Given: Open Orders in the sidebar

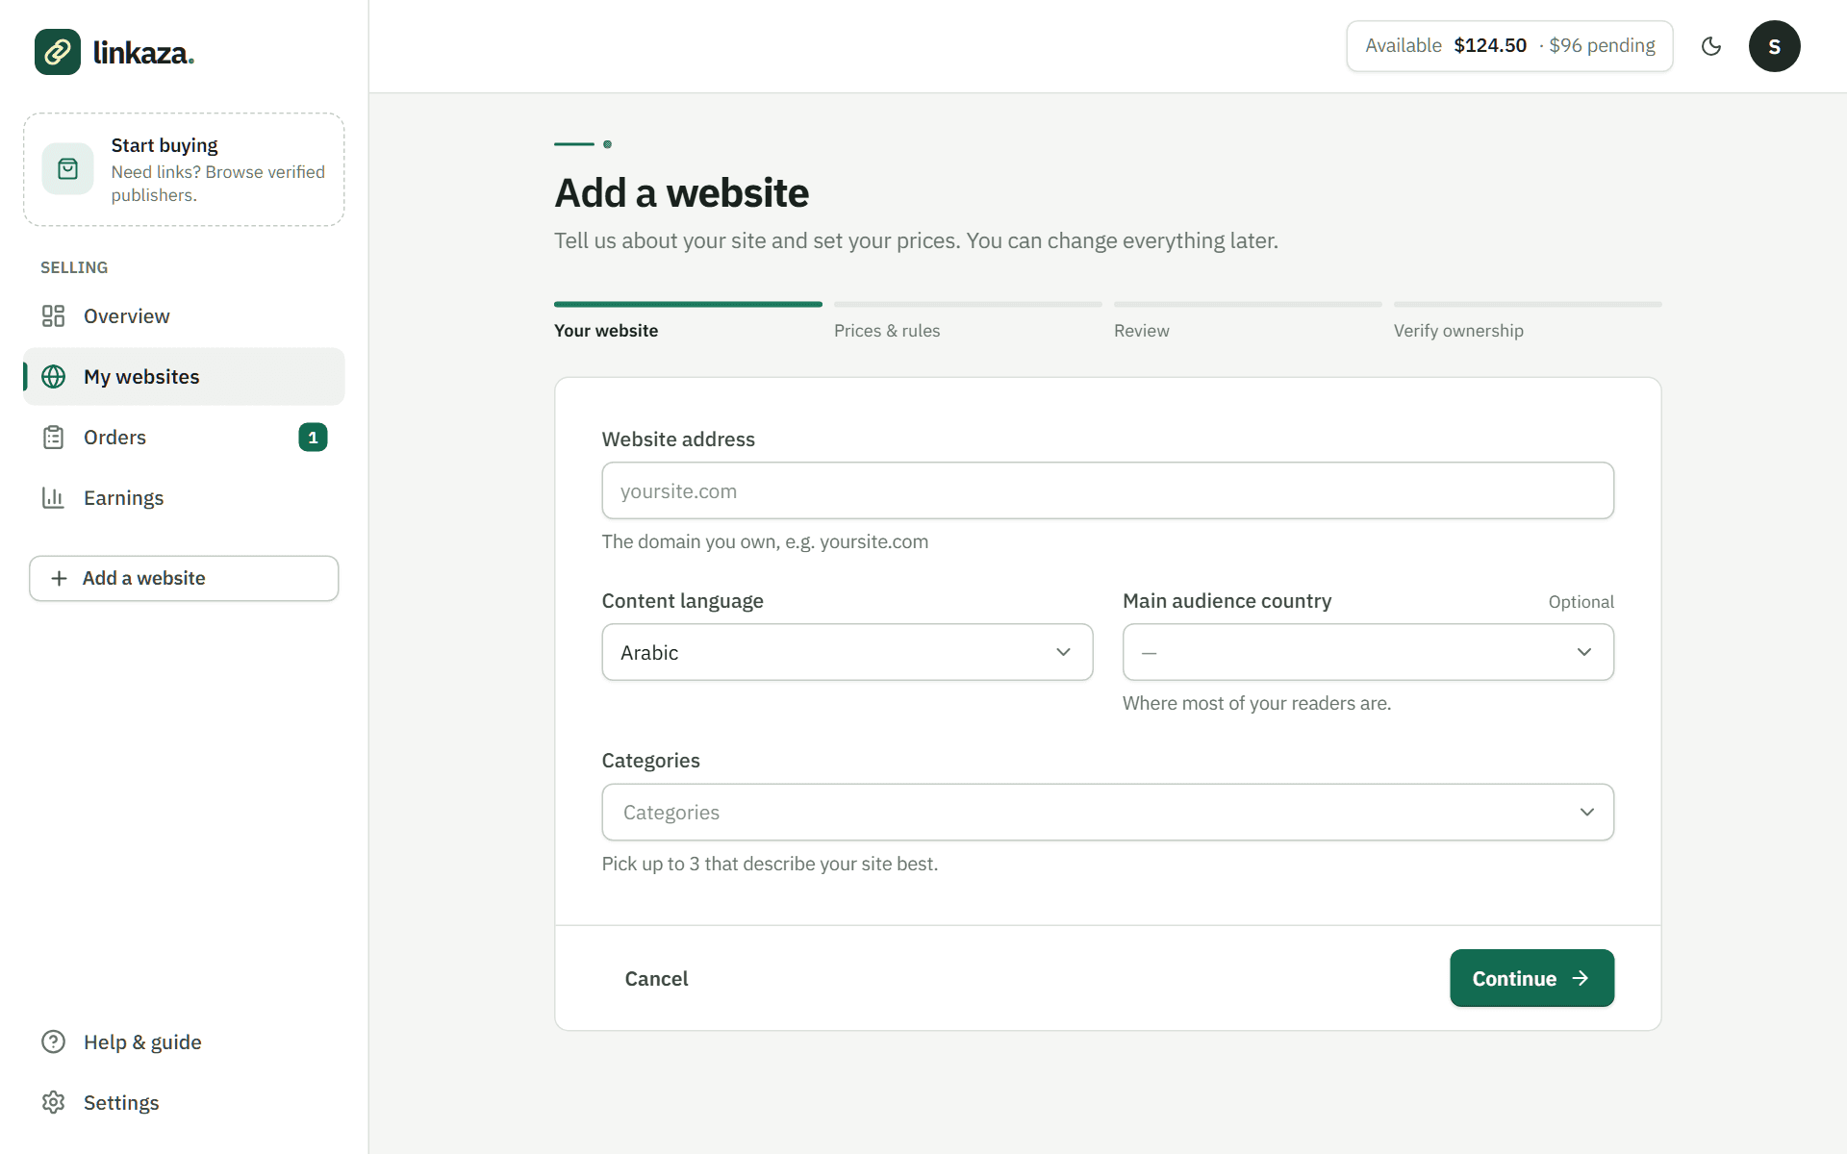Looking at the screenshot, I should (x=184, y=438).
